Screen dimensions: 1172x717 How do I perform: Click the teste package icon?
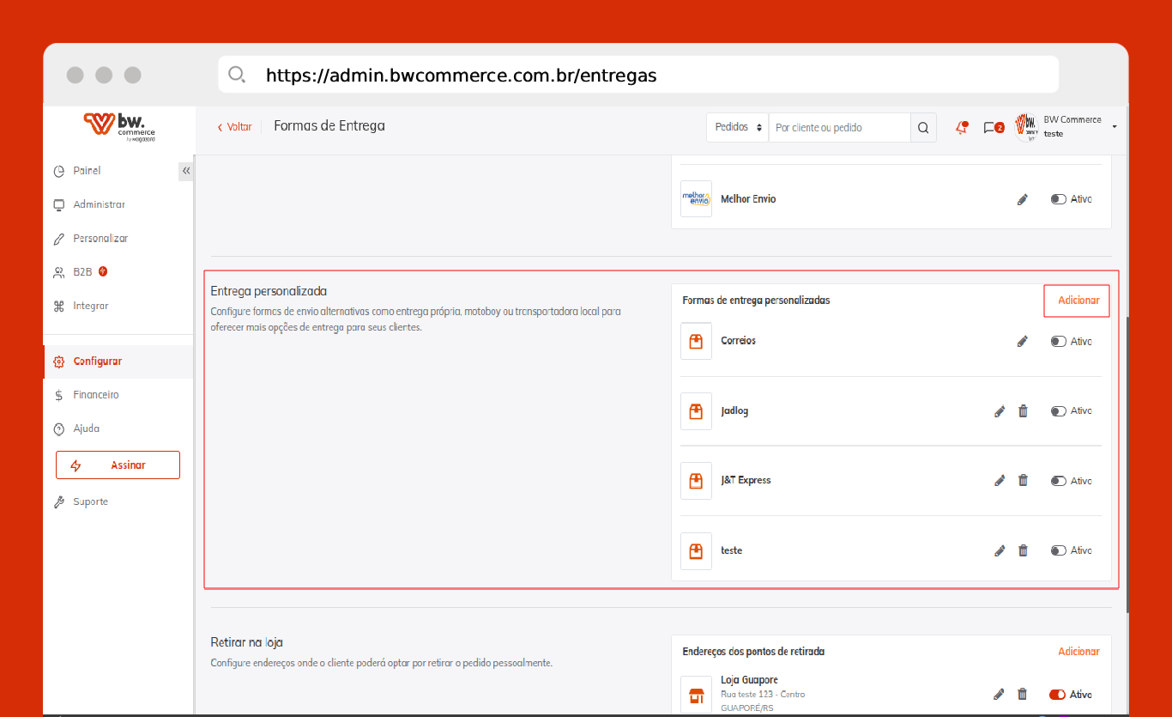point(696,550)
